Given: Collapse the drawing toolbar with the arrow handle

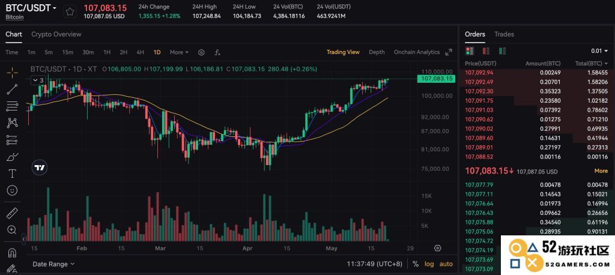Looking at the screenshot, I should click(23, 238).
